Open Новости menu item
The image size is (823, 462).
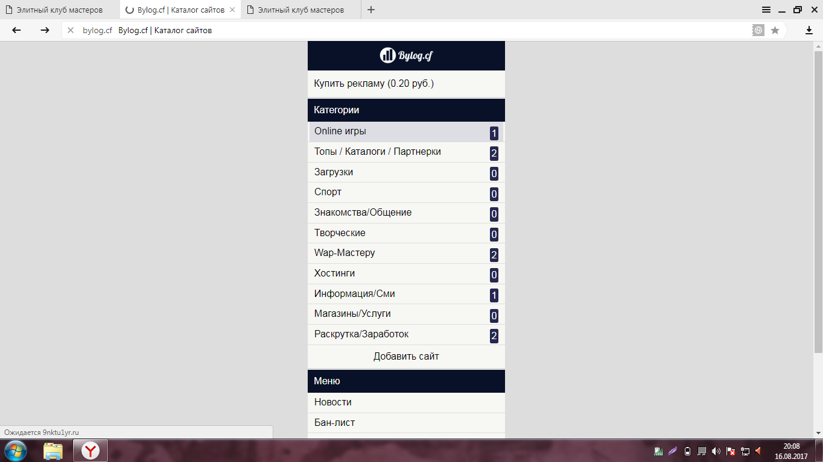pos(333,402)
